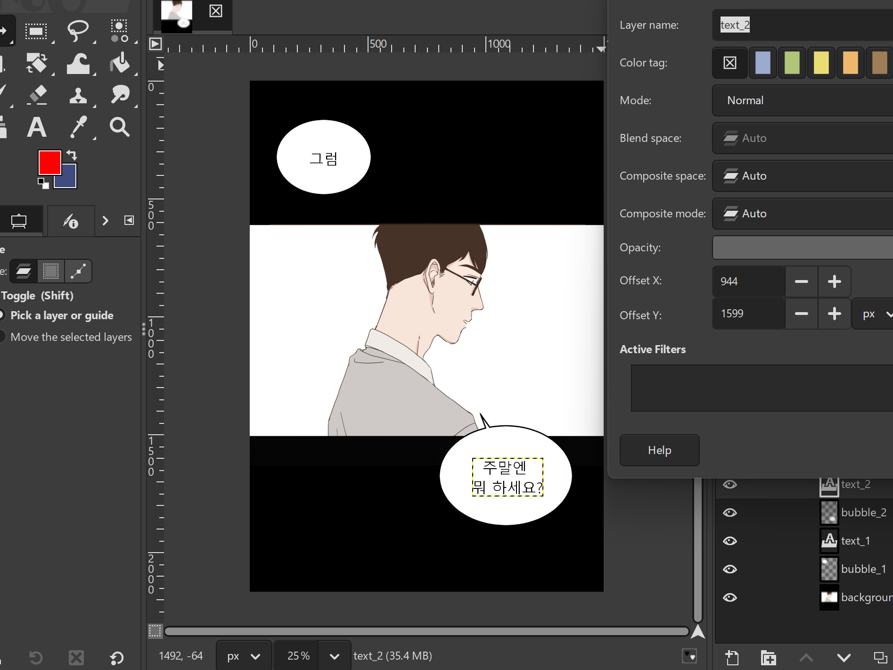Click the Layer name text field
This screenshot has width=893, height=670.
[x=803, y=25]
